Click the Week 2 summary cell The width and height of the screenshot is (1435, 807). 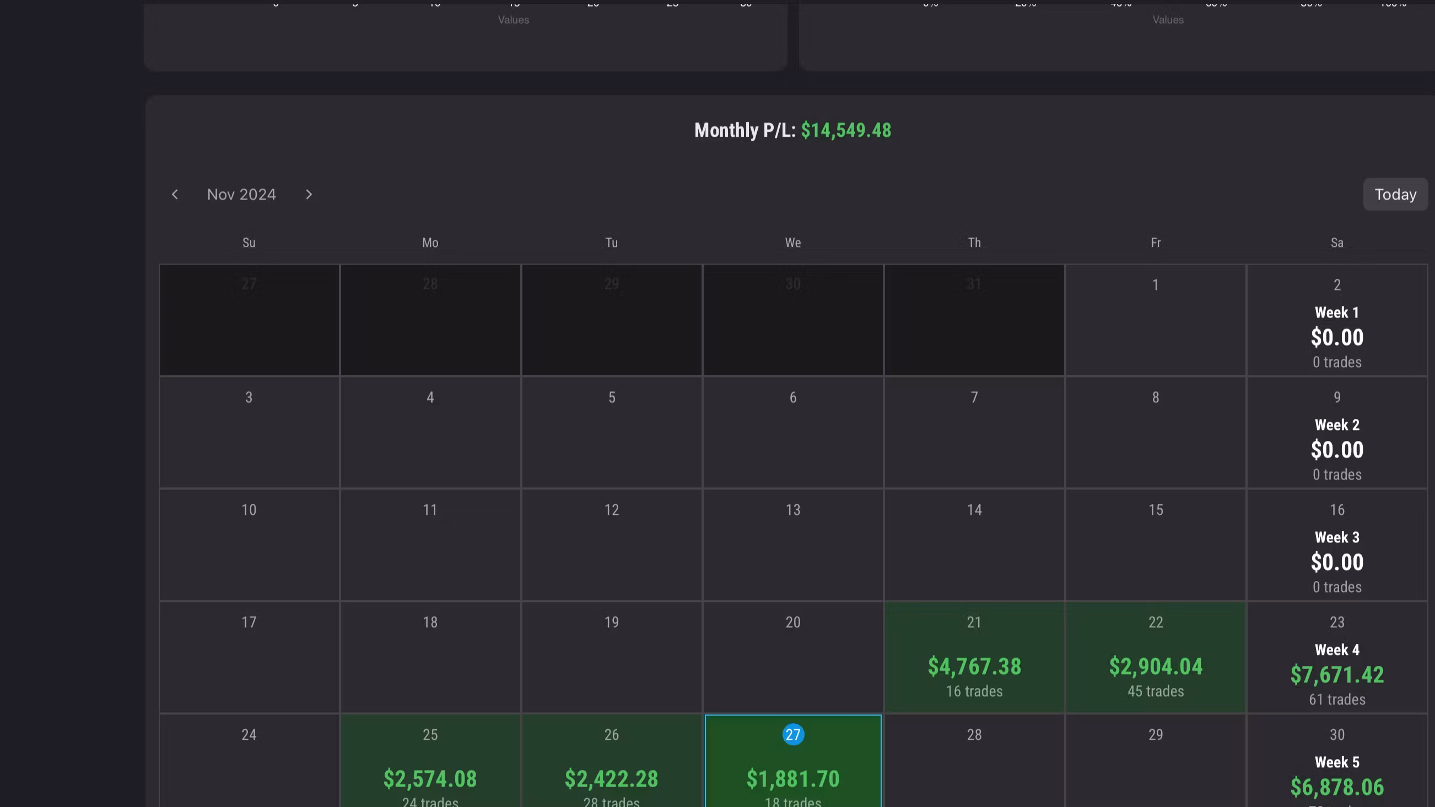point(1337,449)
